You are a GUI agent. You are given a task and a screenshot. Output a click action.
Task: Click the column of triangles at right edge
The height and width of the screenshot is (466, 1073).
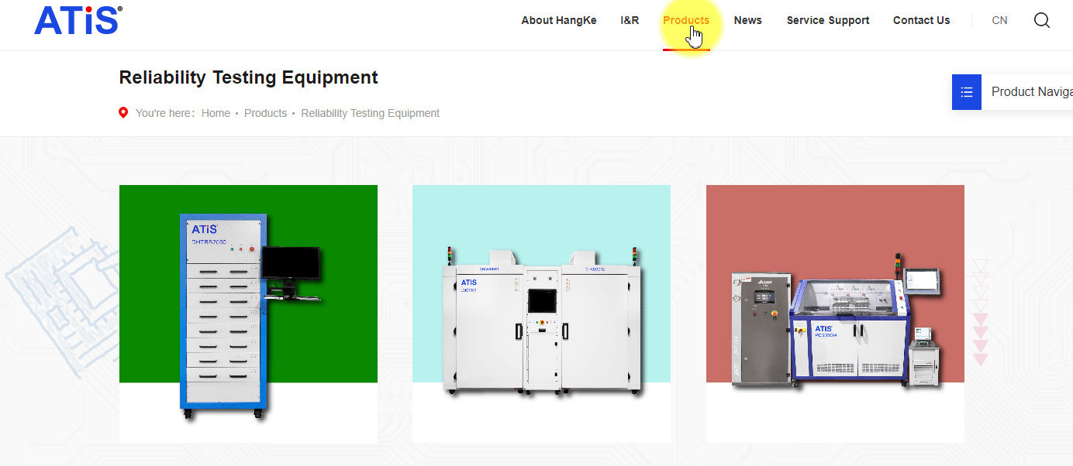(x=981, y=313)
